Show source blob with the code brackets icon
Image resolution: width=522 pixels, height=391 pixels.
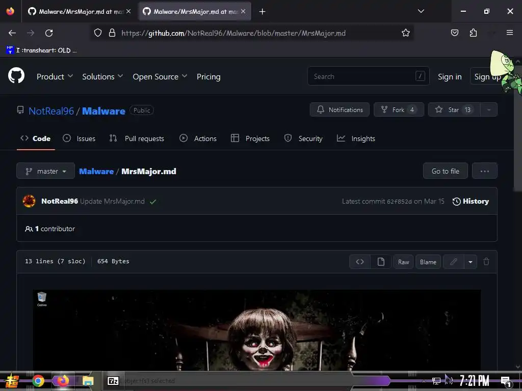click(360, 262)
